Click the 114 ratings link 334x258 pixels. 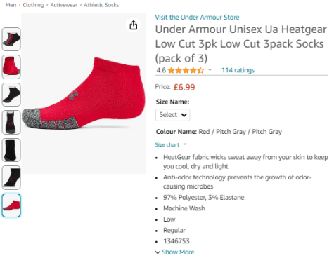point(238,70)
